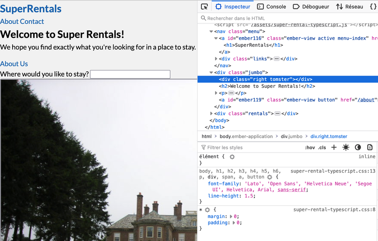Toggle dark color scheme simulation icon
This screenshot has height=241, width=378.
(x=358, y=147)
